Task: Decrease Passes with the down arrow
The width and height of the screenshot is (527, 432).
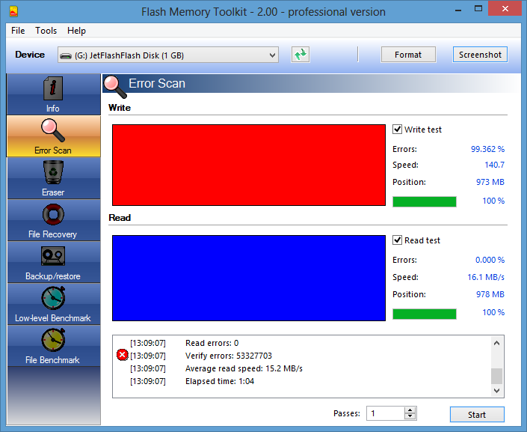Action: [x=409, y=417]
